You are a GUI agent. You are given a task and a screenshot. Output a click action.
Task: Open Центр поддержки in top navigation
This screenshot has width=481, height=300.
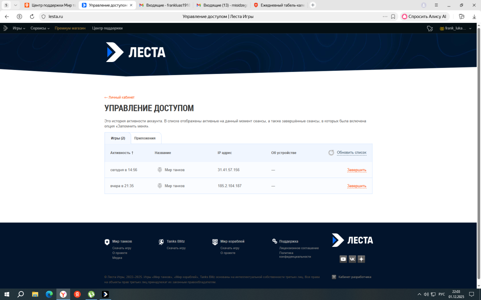107,28
